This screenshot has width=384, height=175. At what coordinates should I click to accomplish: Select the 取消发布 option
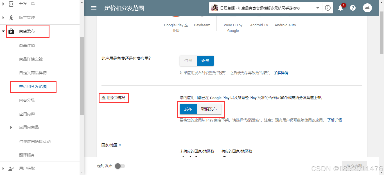(x=209, y=109)
